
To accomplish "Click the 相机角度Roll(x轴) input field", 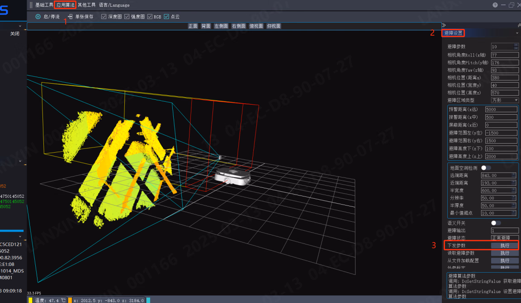I will point(505,55).
